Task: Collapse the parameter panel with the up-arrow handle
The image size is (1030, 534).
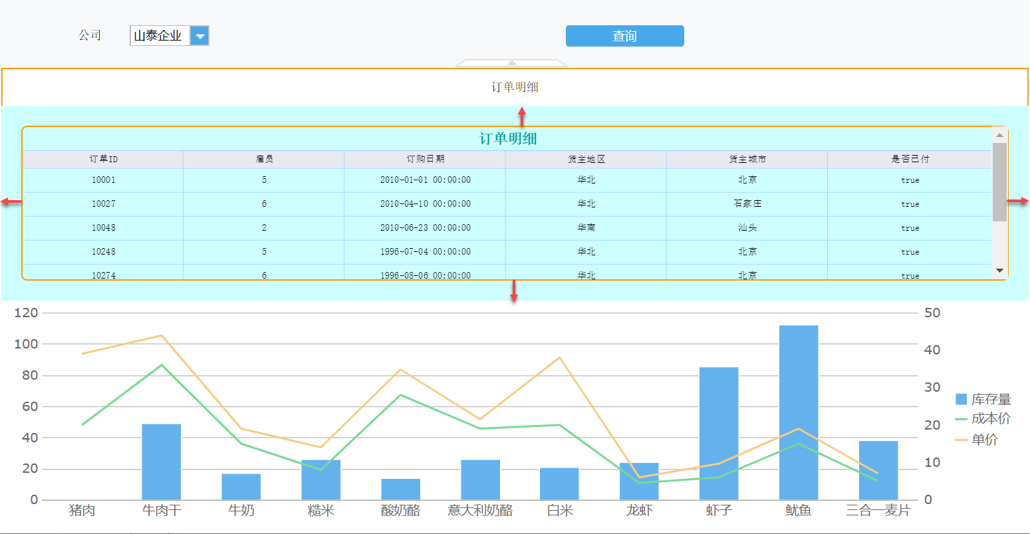Action: [512, 63]
